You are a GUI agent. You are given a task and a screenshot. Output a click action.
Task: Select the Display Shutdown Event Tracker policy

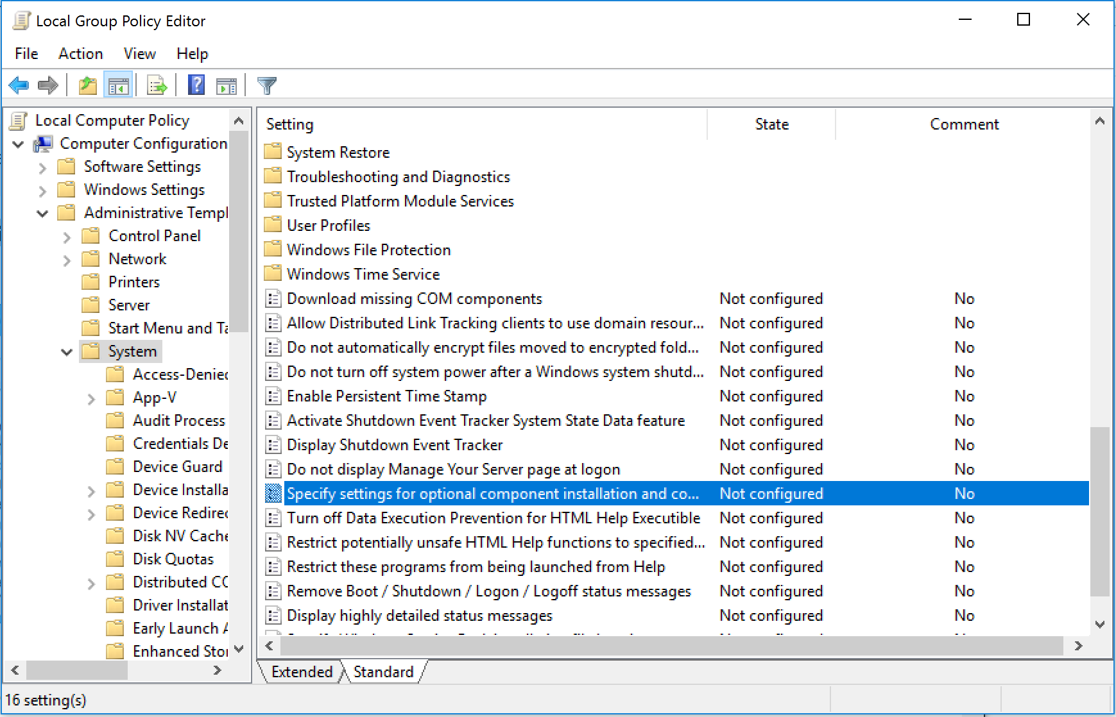pyautogui.click(x=394, y=445)
